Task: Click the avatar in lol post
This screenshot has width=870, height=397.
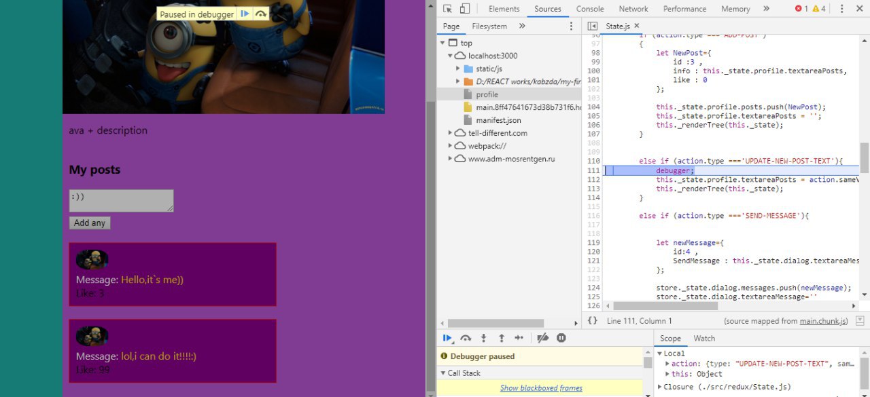Action: click(x=92, y=336)
